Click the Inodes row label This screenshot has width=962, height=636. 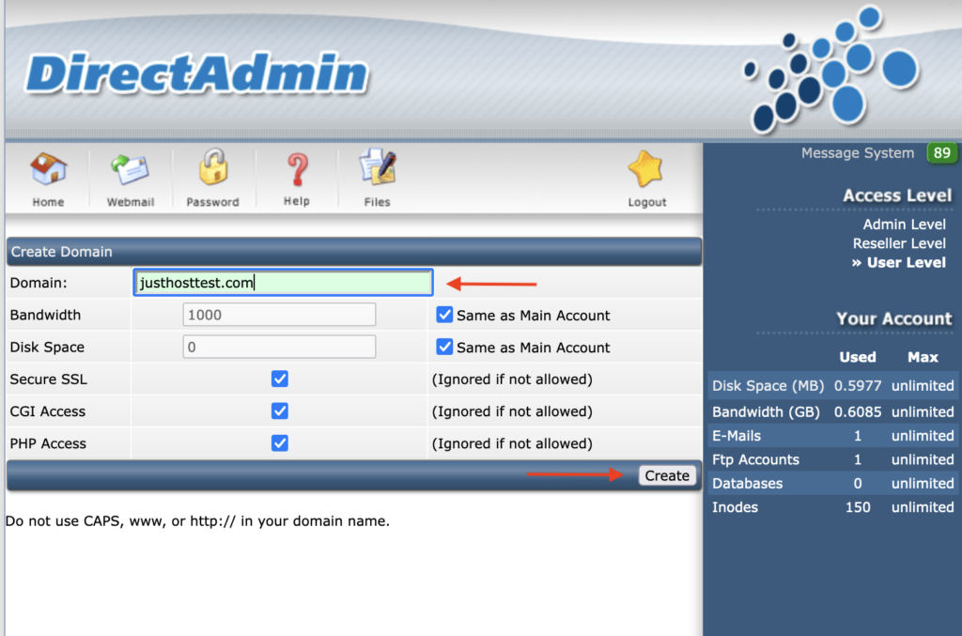point(735,507)
